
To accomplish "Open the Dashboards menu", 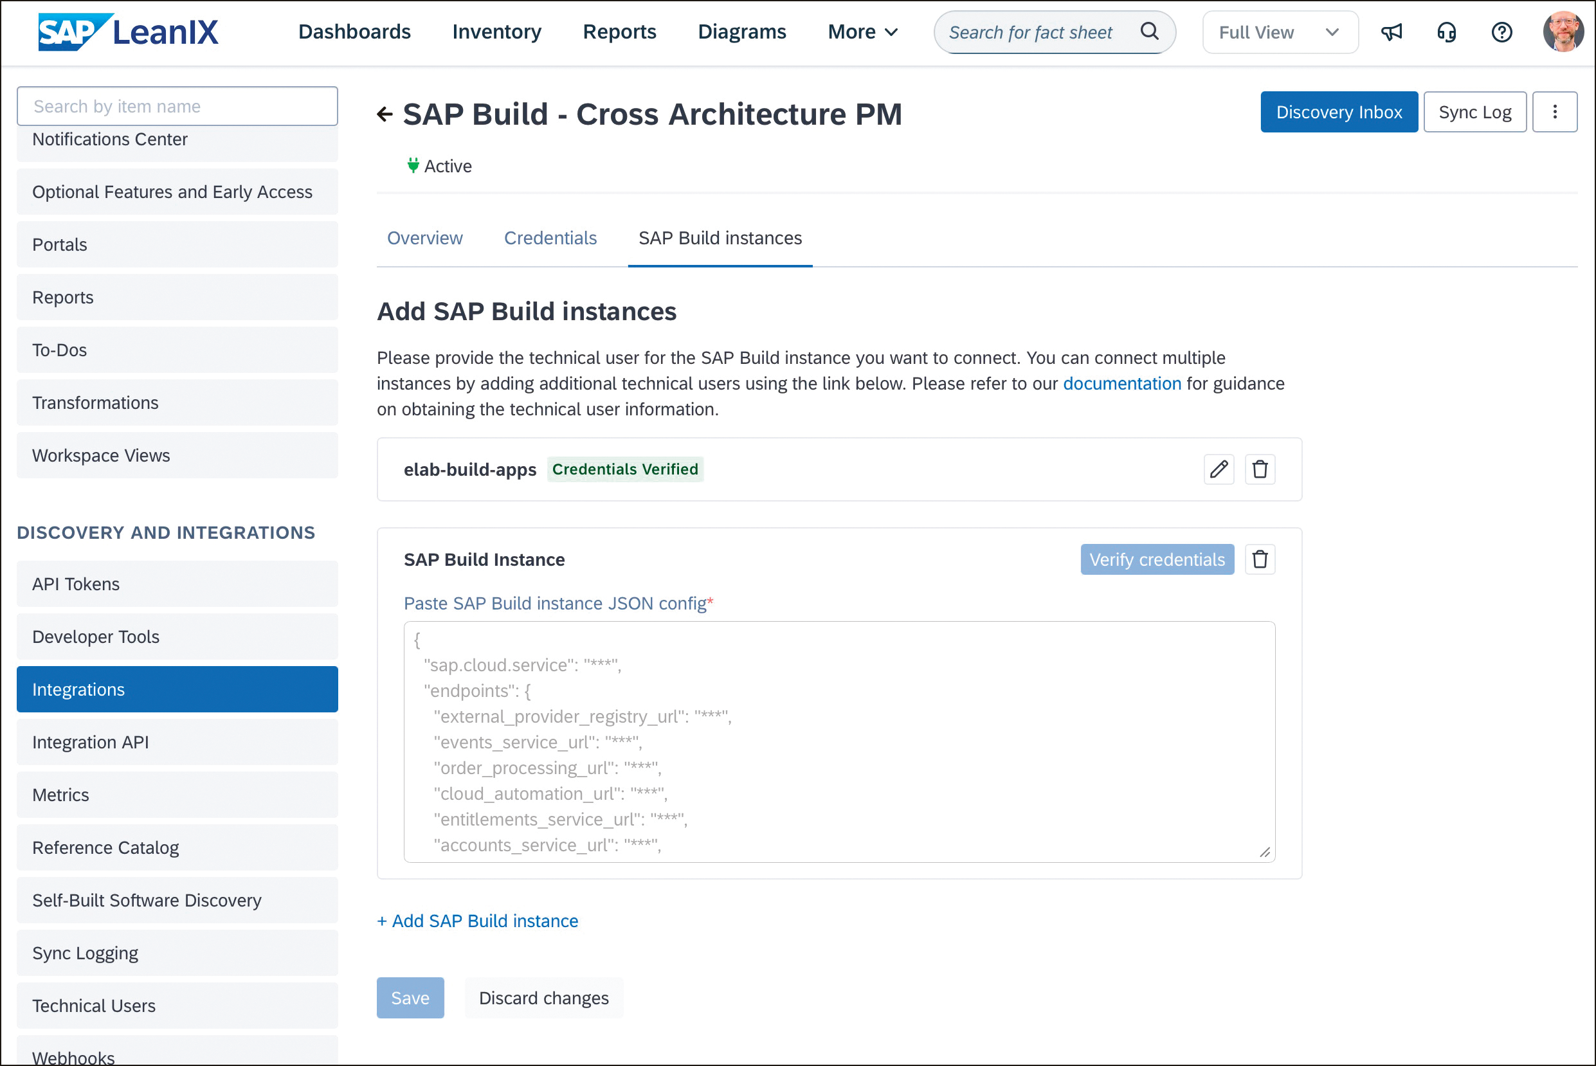I will pos(354,32).
